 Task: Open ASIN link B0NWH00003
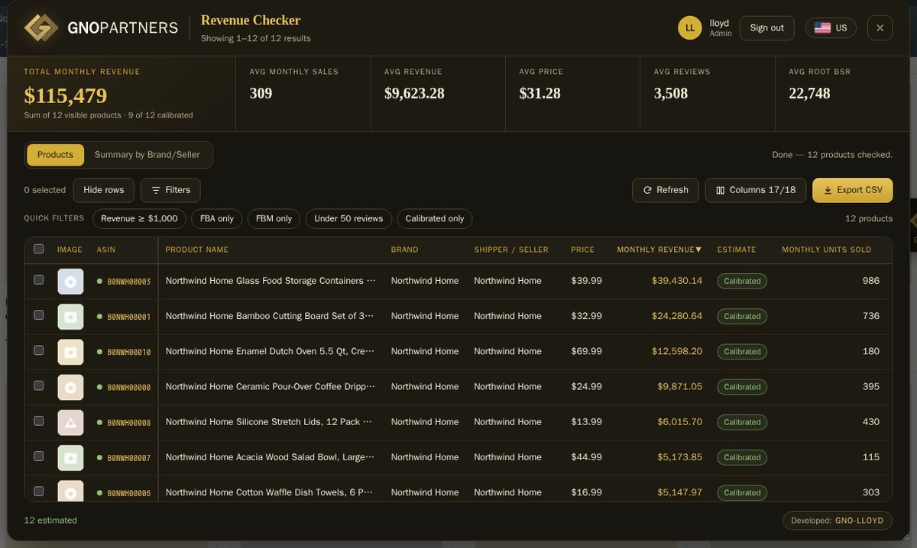128,282
